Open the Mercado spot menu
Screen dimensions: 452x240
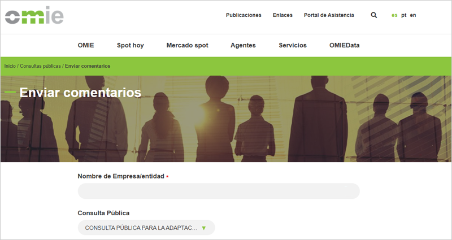click(188, 45)
